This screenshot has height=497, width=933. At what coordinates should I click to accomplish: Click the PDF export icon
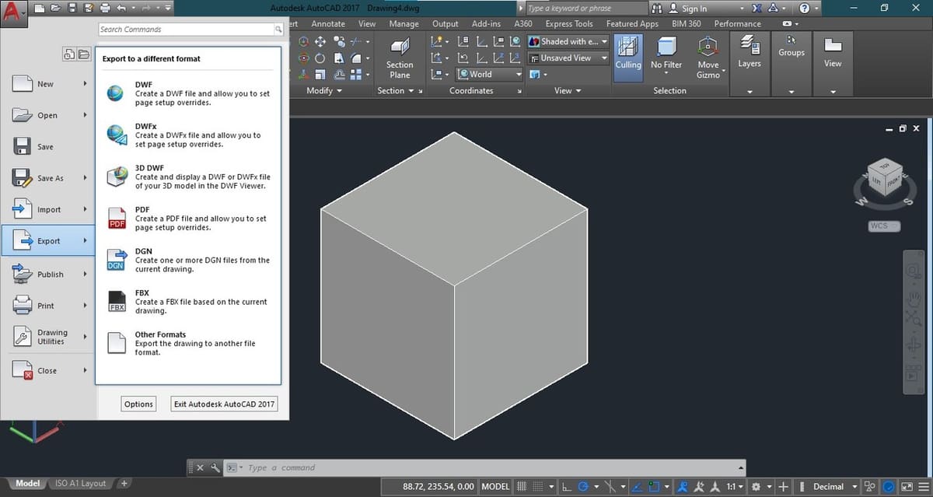[x=117, y=218]
